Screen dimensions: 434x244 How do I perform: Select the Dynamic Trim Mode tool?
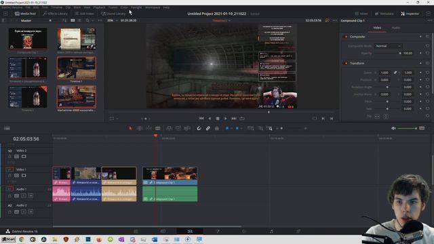point(149,128)
